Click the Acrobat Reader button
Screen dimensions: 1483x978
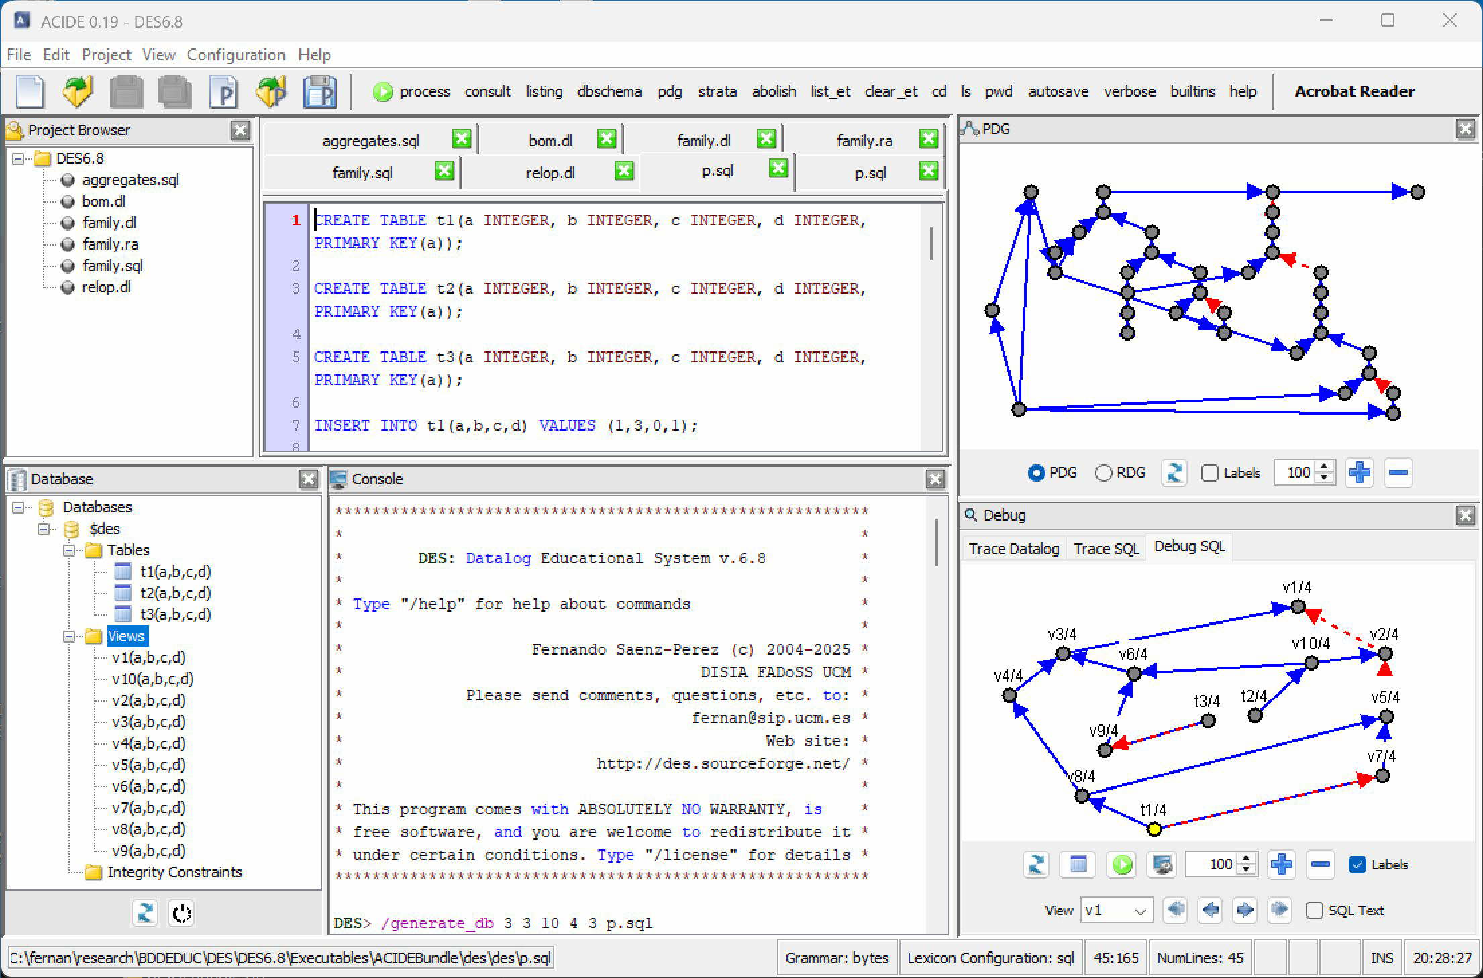pos(1354,91)
